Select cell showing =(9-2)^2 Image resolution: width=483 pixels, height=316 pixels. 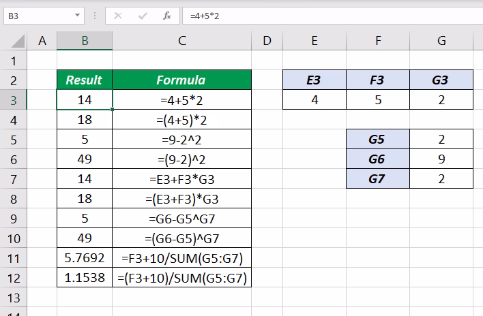181,159
